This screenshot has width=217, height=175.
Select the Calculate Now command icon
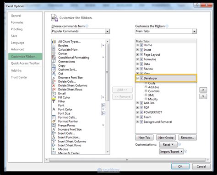tap(54, 49)
